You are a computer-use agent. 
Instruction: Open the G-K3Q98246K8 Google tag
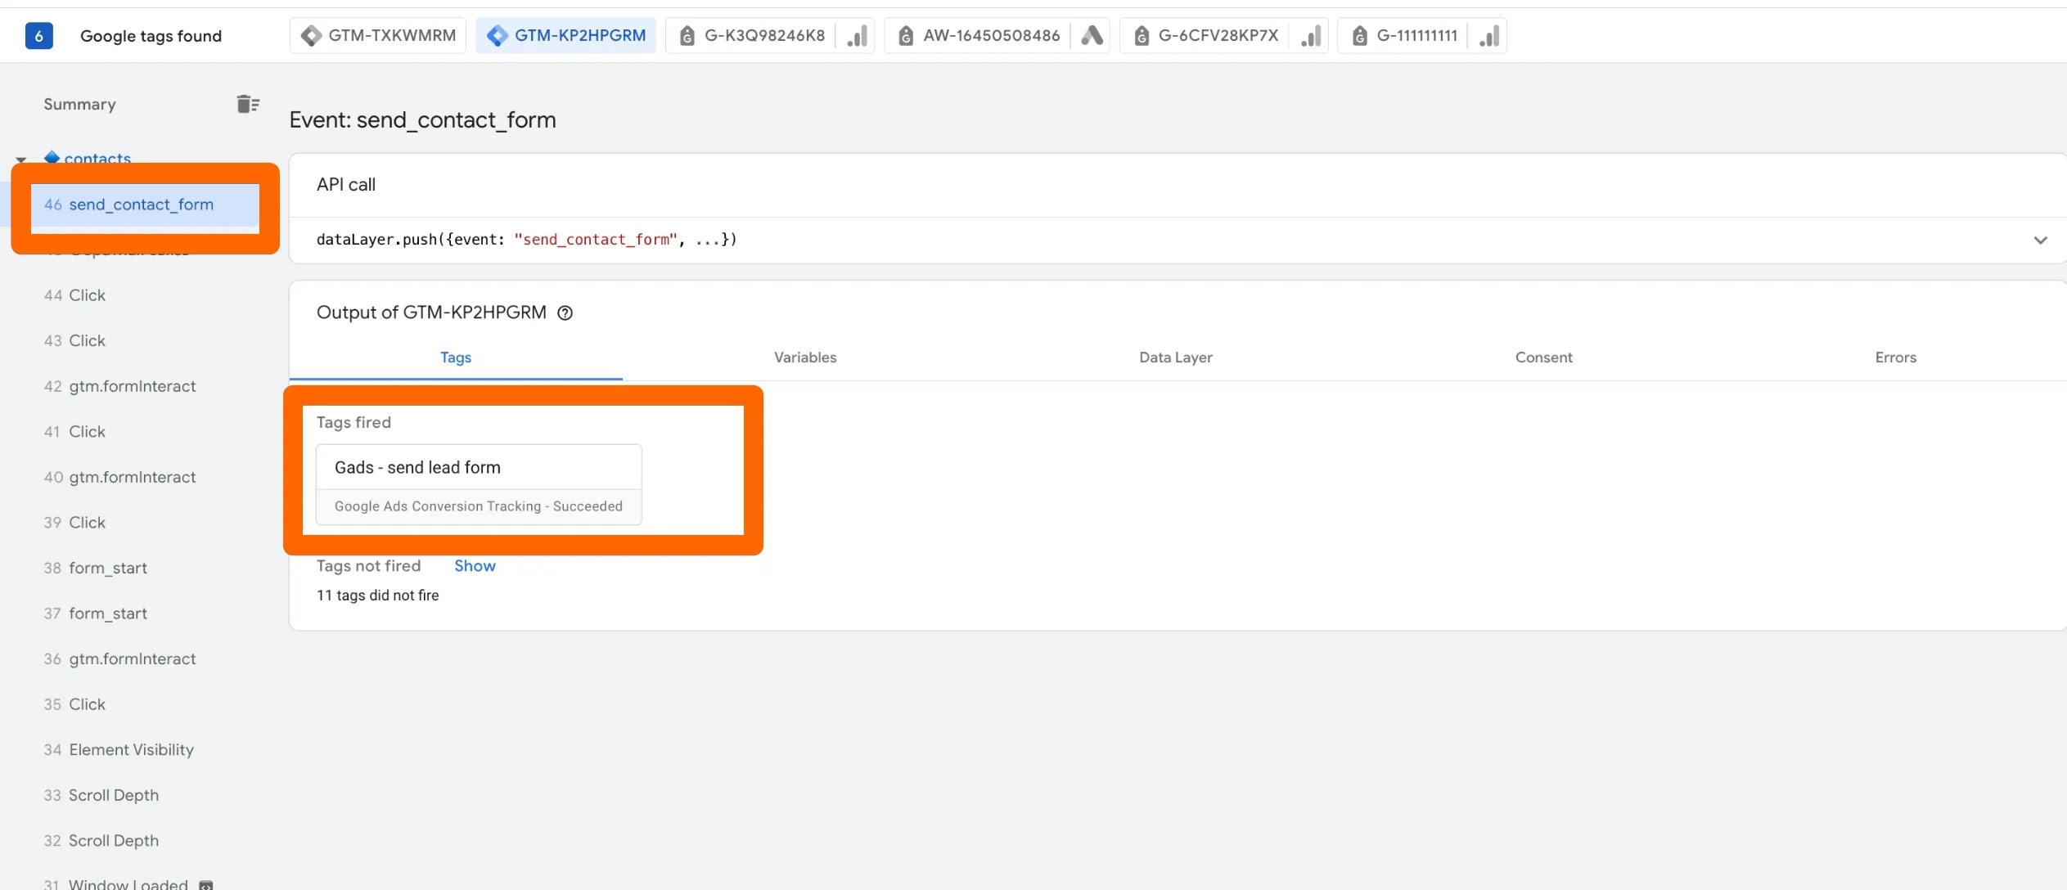click(x=752, y=35)
